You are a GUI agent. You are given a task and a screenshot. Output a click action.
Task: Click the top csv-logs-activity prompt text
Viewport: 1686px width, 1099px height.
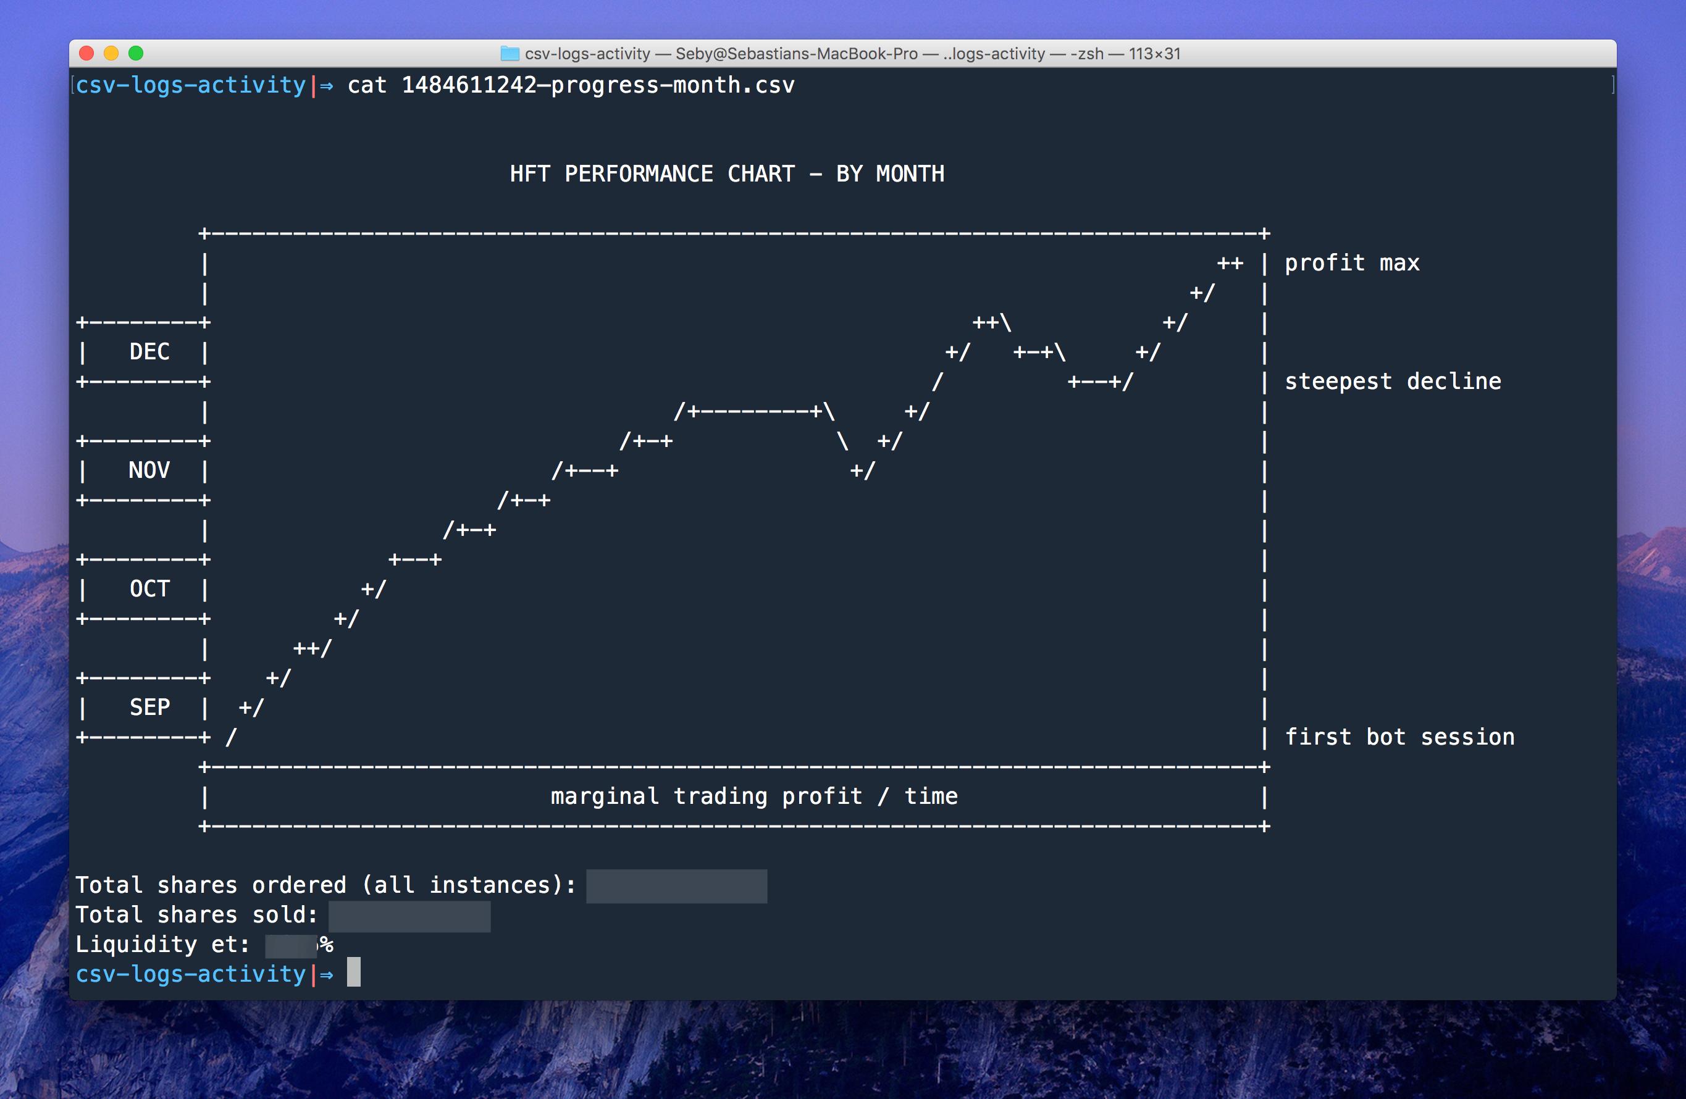190,85
